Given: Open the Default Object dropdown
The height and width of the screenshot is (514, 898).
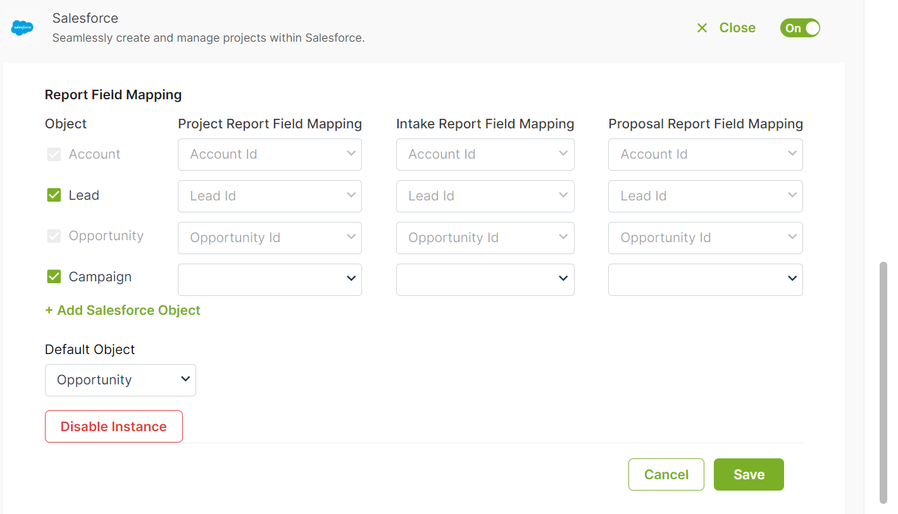Looking at the screenshot, I should [120, 380].
